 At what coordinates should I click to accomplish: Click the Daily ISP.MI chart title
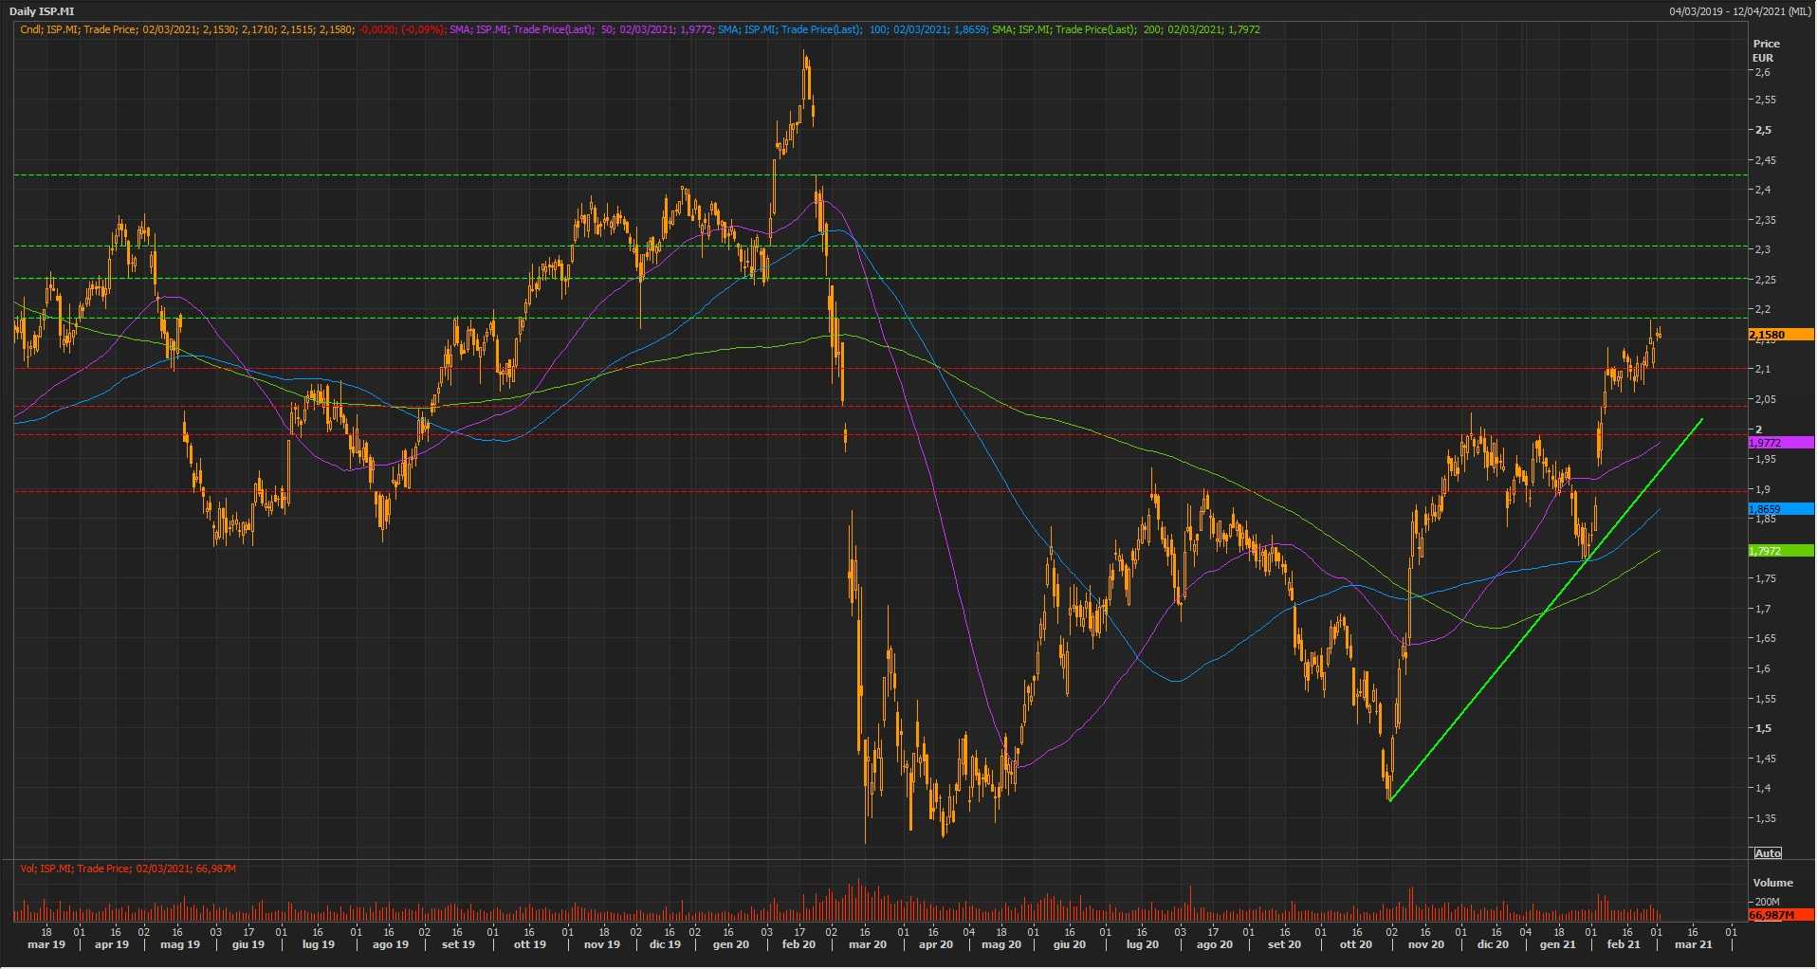tap(42, 11)
